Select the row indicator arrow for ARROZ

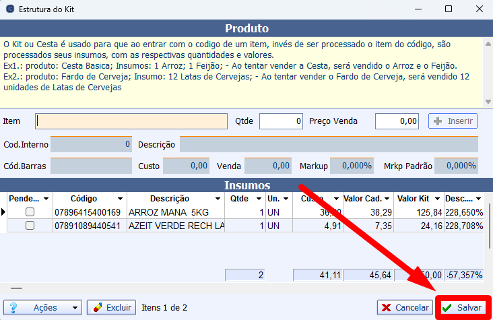tap(3, 212)
